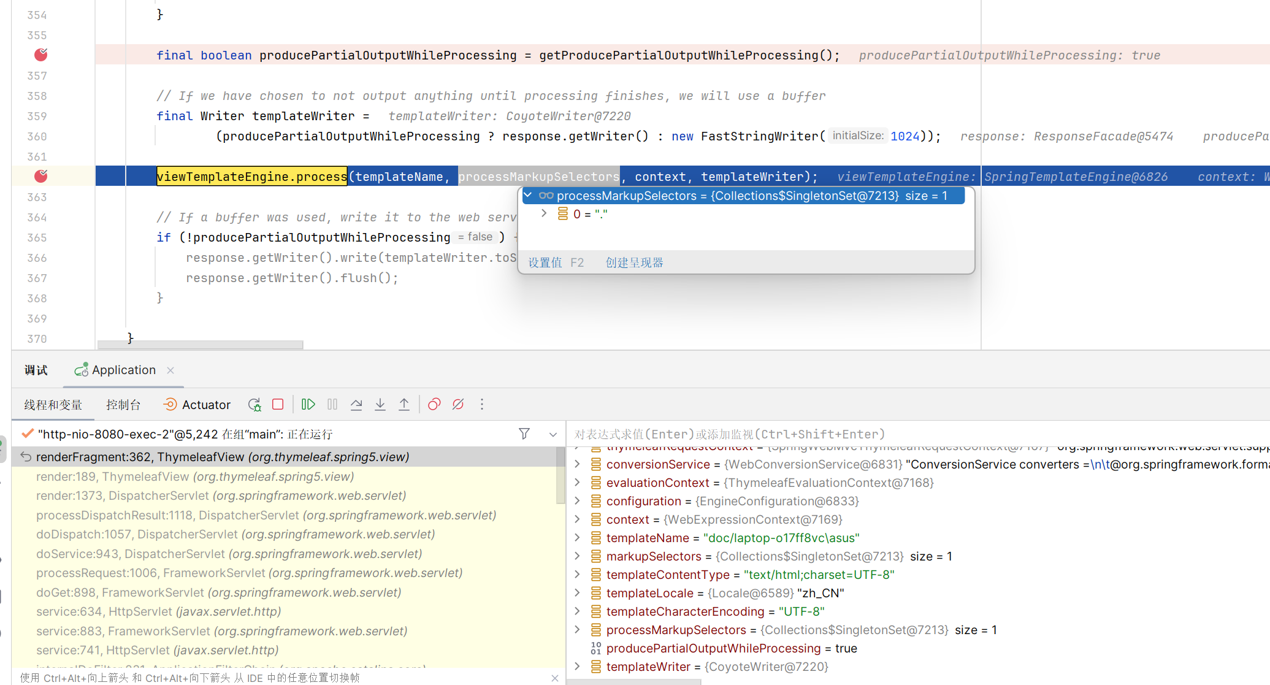This screenshot has width=1270, height=685.
Task: Click the templateContentType variable row
Action: coord(918,575)
